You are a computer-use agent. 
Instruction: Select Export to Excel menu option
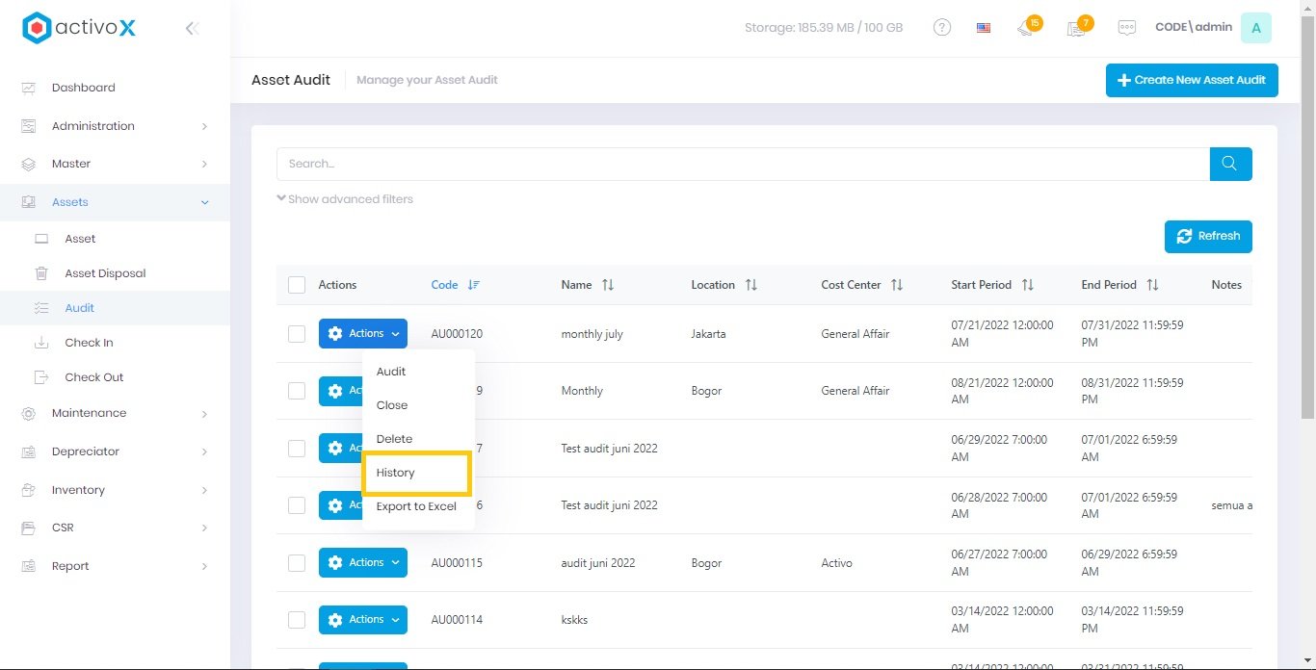click(x=416, y=506)
